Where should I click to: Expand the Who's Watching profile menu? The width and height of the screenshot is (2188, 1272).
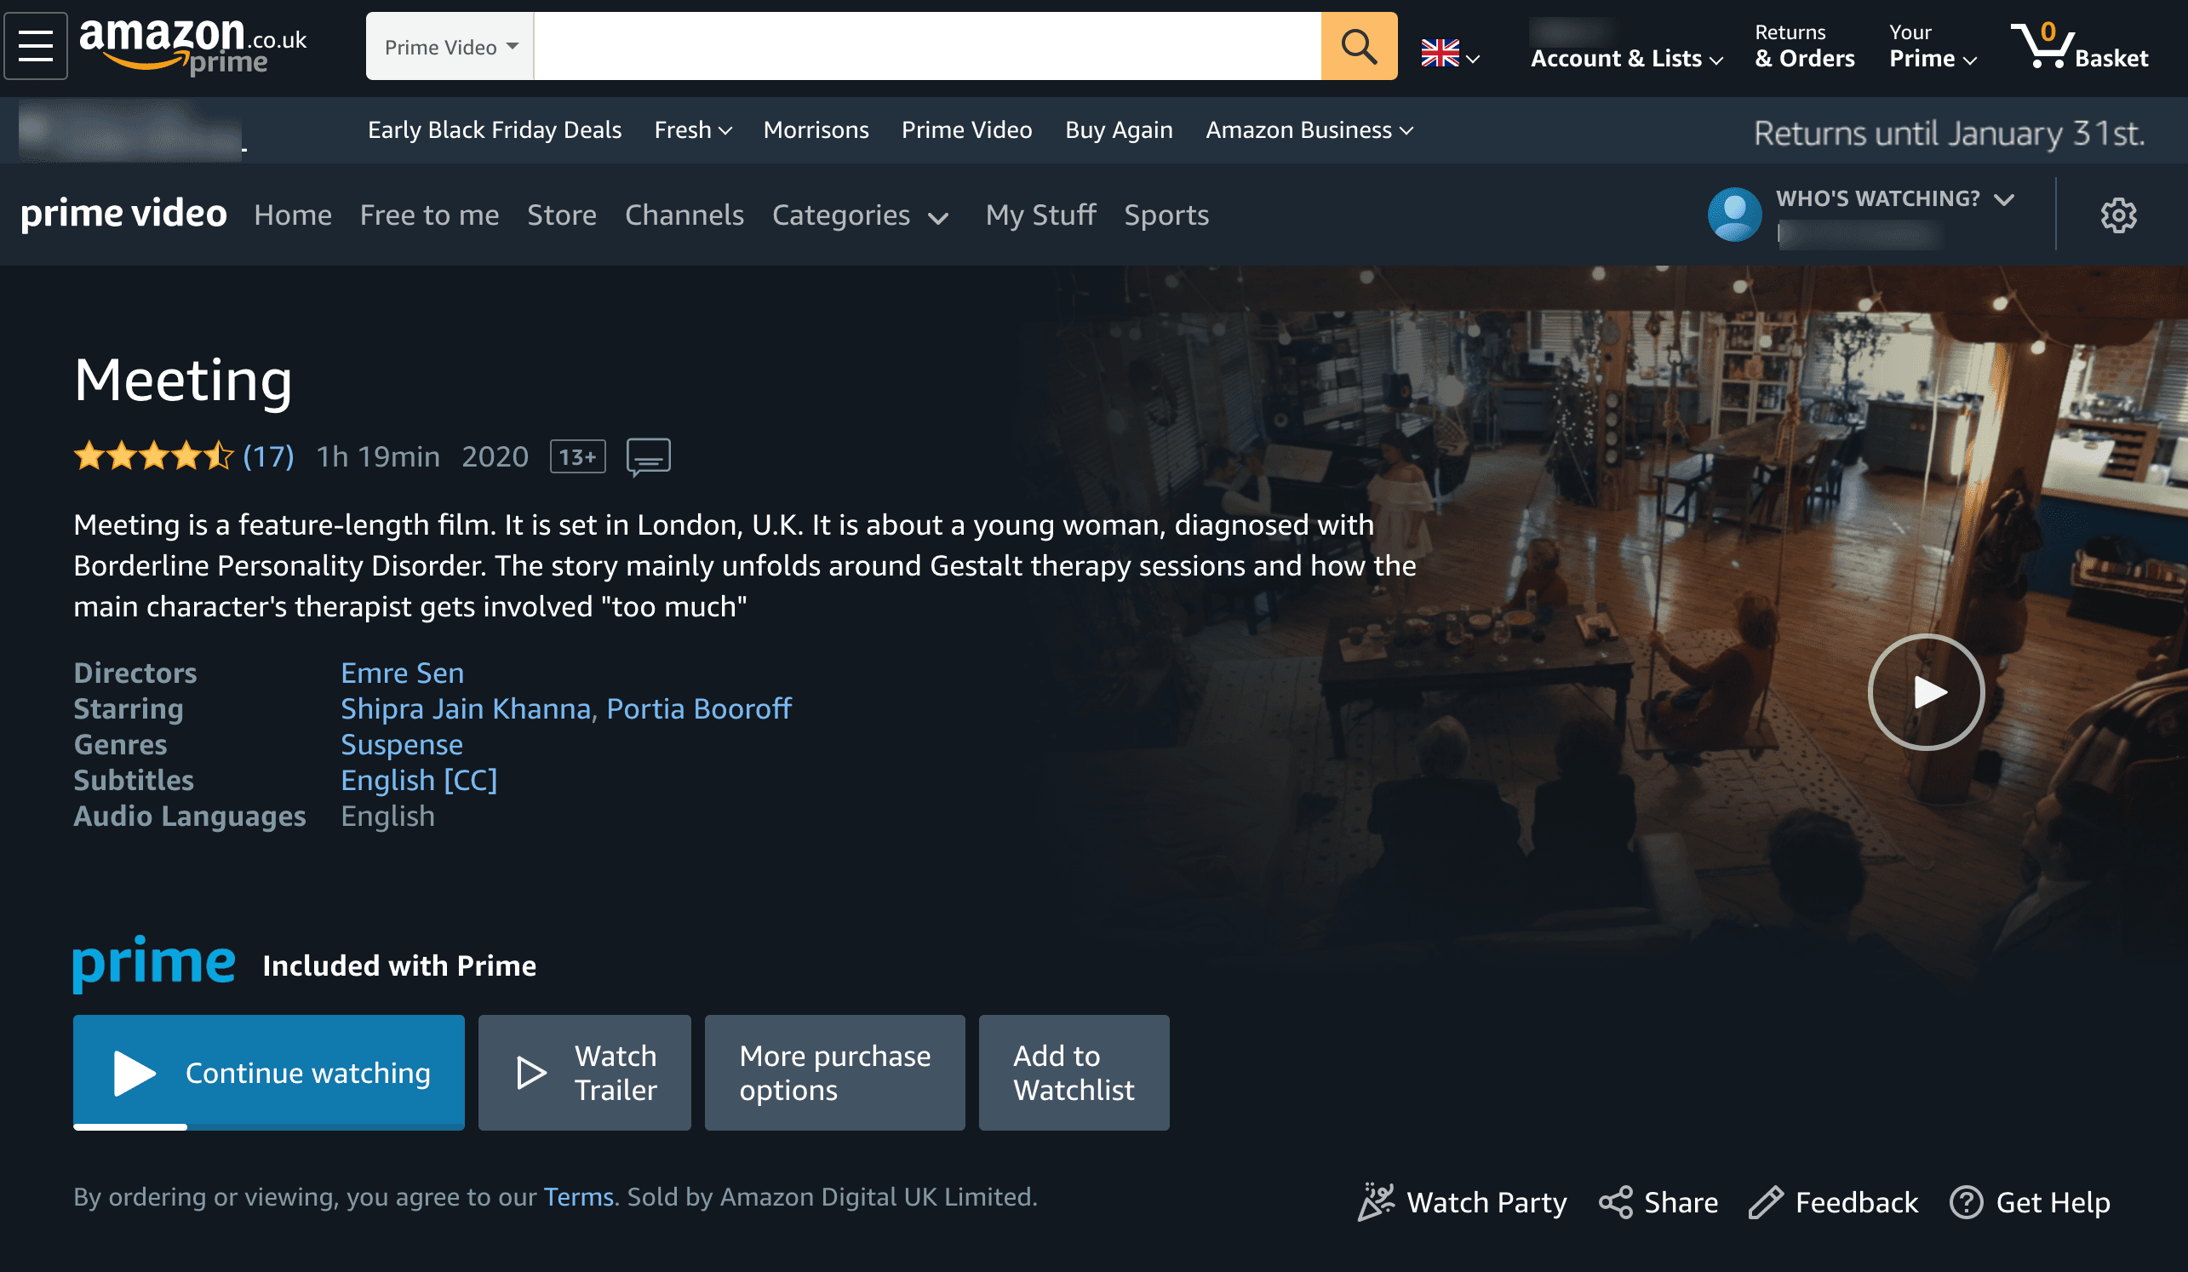pyautogui.click(x=1897, y=200)
